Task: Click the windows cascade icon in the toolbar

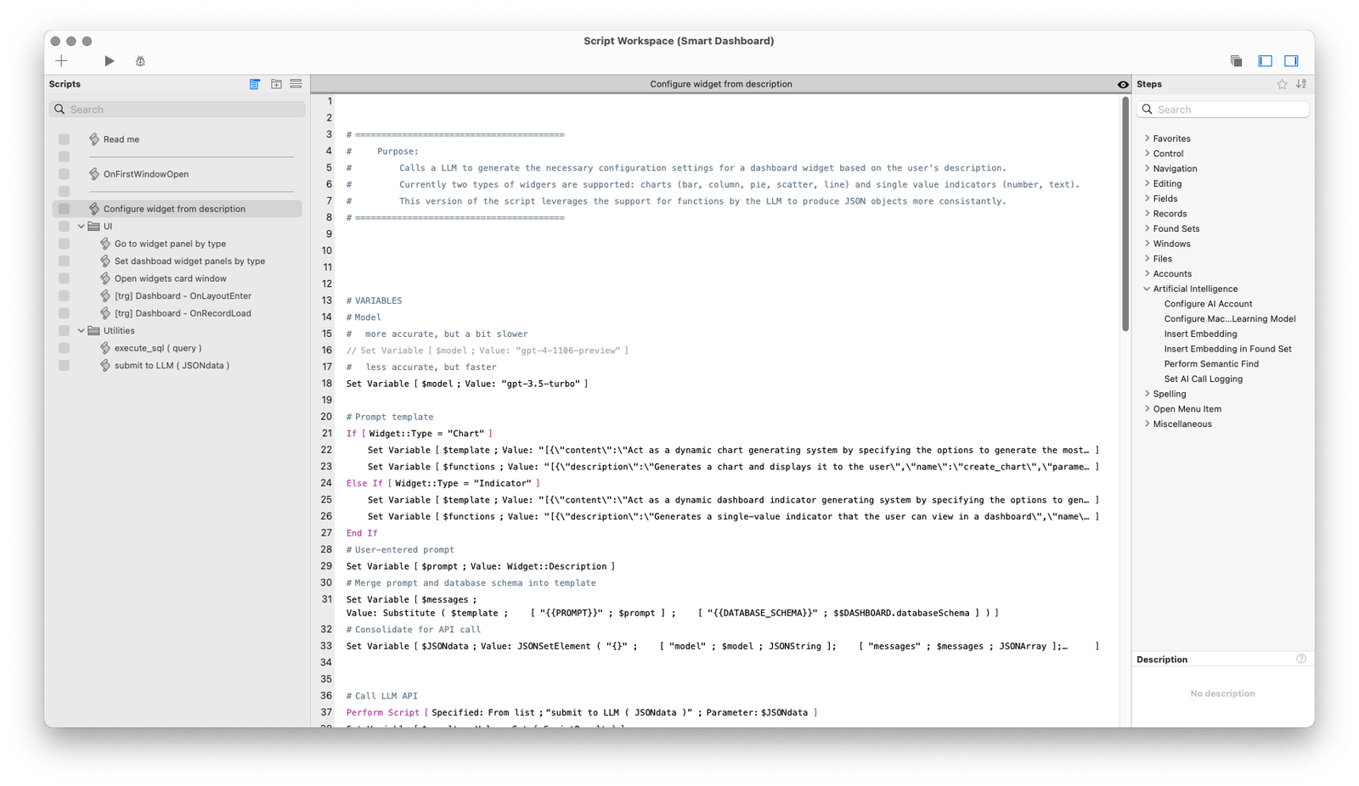Action: [x=1237, y=60]
